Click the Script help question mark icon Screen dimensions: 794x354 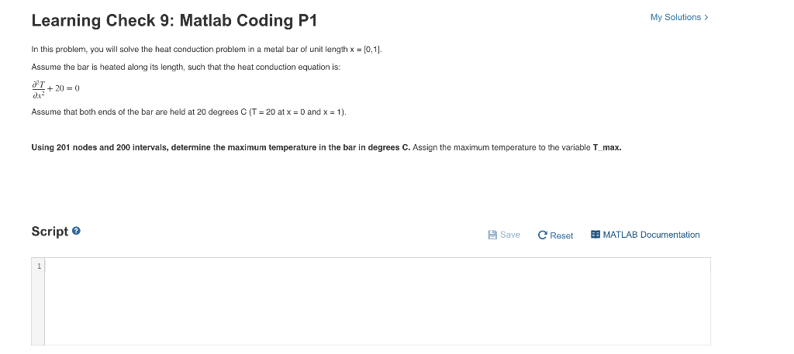click(77, 231)
